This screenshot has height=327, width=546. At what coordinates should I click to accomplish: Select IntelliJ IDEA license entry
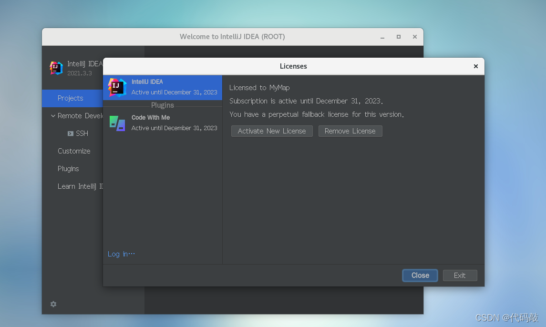click(163, 87)
